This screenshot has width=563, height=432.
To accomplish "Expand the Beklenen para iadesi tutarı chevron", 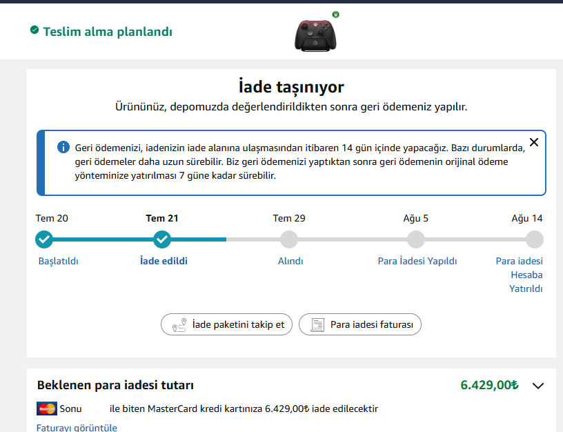I will coord(538,386).
